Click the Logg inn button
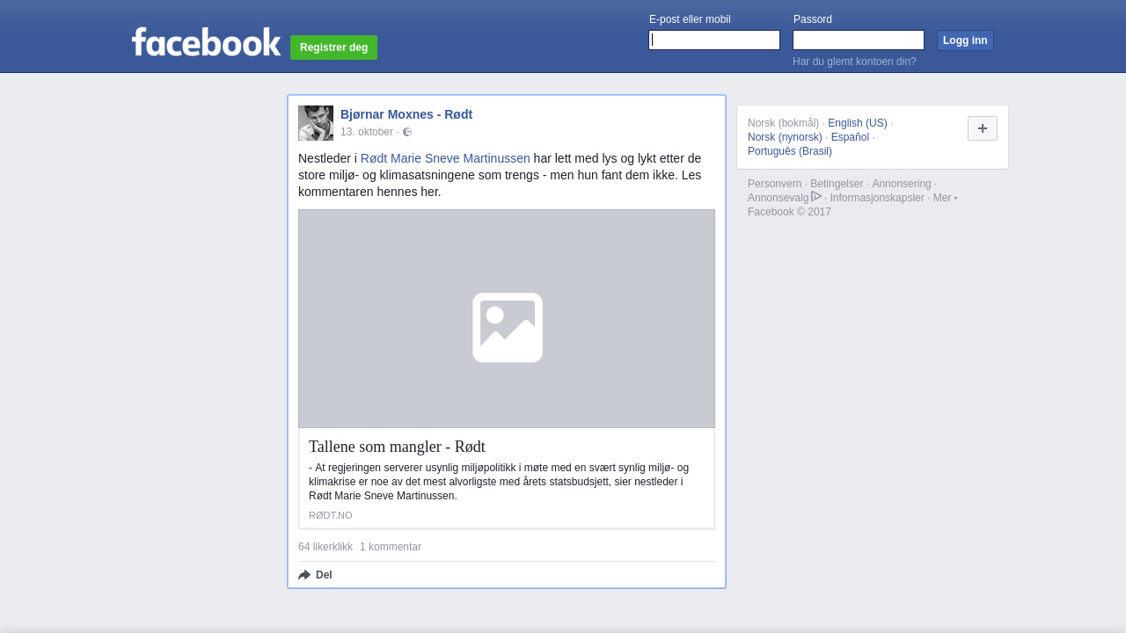This screenshot has width=1126, height=633. 965,40
